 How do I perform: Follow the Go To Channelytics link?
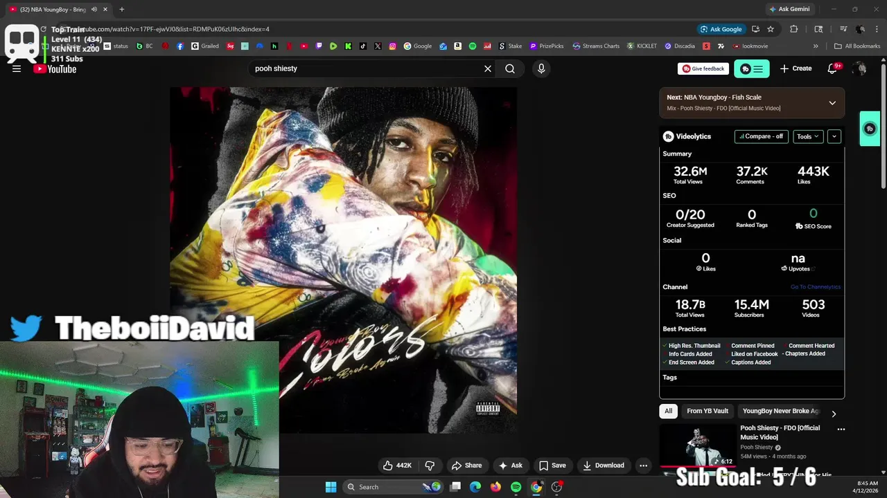point(816,287)
